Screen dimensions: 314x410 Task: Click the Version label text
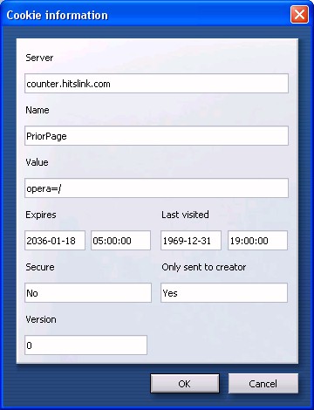pos(41,319)
